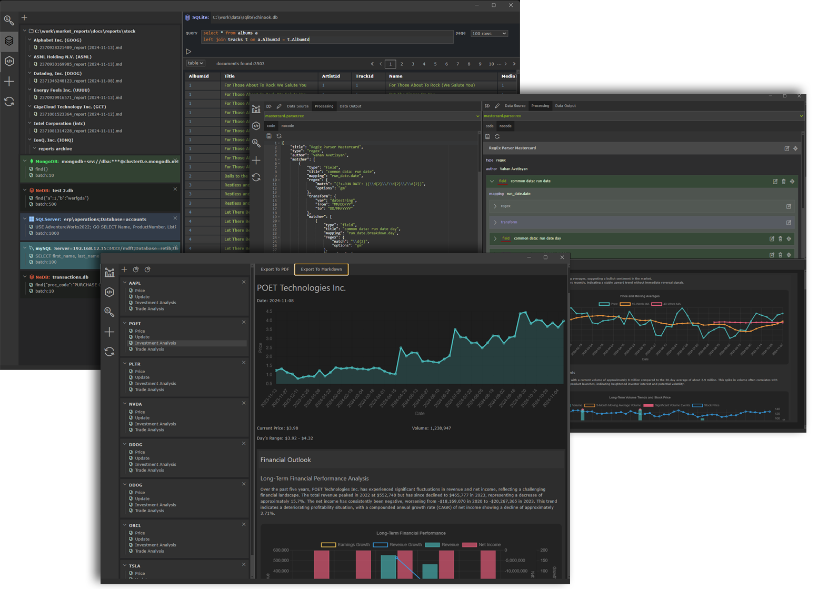Screen dimensions: 828x589
Task: Toggle the Earnings Growth legend item
Action: click(345, 545)
